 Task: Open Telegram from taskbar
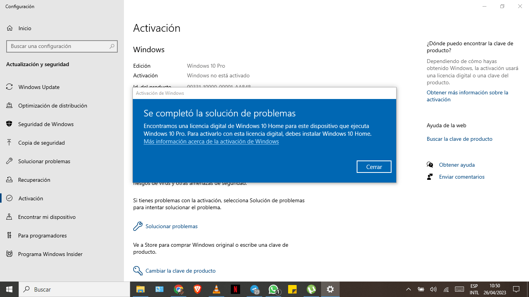pos(254,289)
